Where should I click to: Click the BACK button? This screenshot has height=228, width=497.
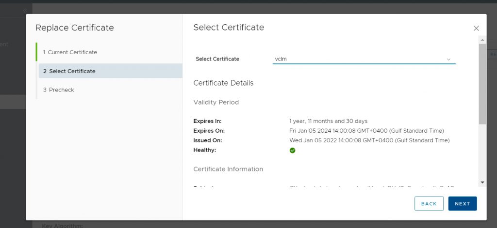coord(429,204)
